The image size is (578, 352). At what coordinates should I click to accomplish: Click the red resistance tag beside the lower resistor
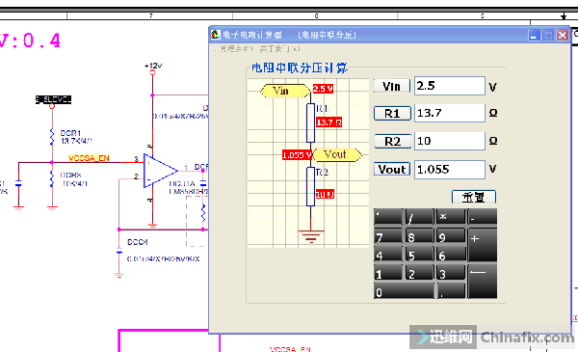pyautogui.click(x=325, y=195)
